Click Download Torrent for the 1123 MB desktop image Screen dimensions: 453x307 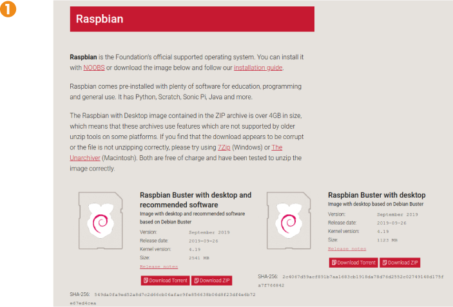click(x=353, y=263)
